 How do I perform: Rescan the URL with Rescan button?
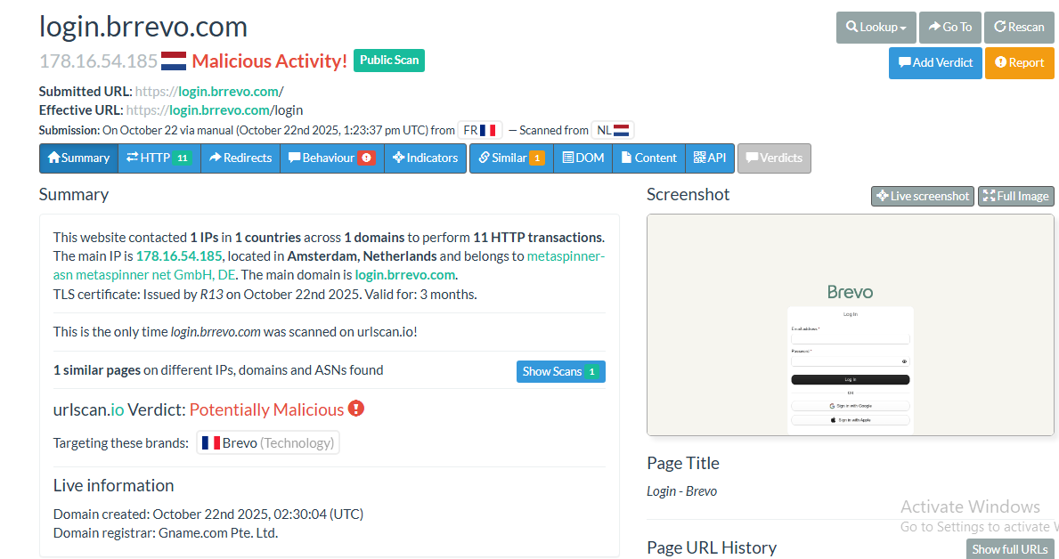pyautogui.click(x=1019, y=28)
